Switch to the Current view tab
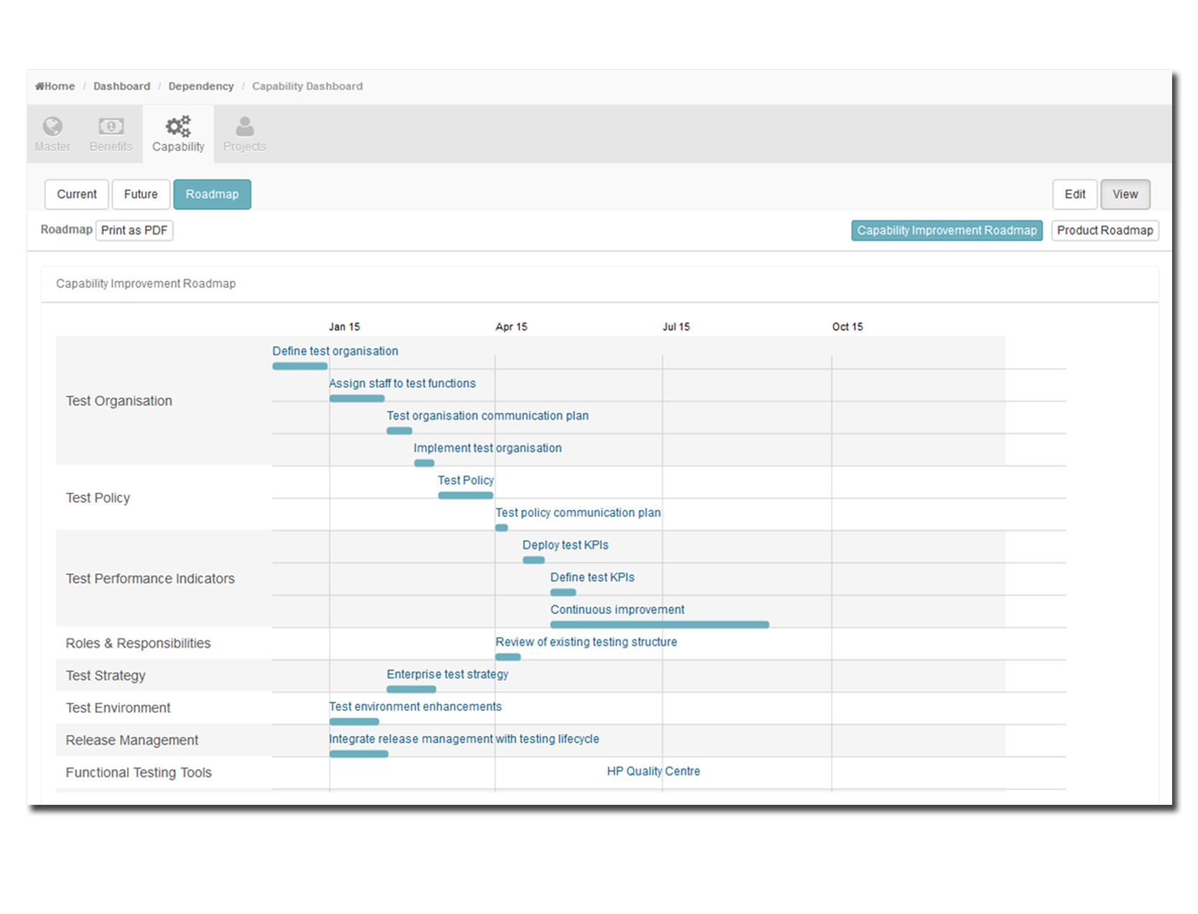Screen dimensions: 1198x914 click(77, 195)
